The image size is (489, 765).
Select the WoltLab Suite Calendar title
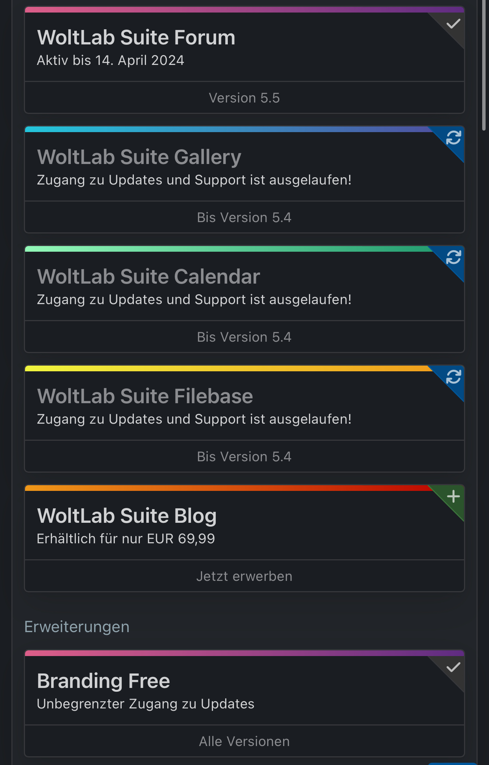click(x=149, y=277)
